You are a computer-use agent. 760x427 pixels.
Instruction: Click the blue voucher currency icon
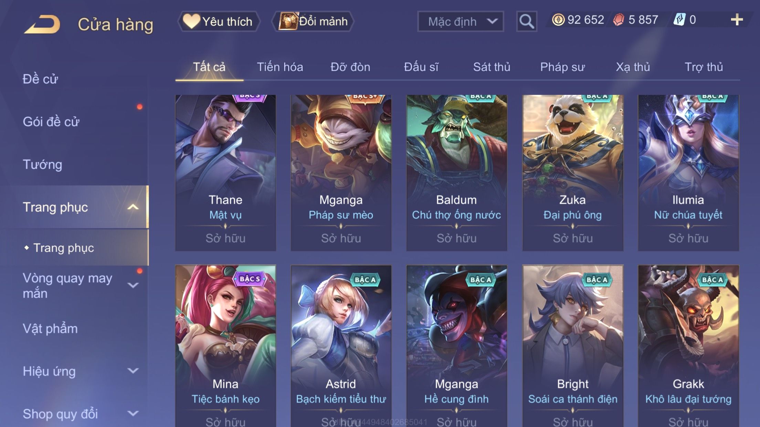click(x=679, y=20)
